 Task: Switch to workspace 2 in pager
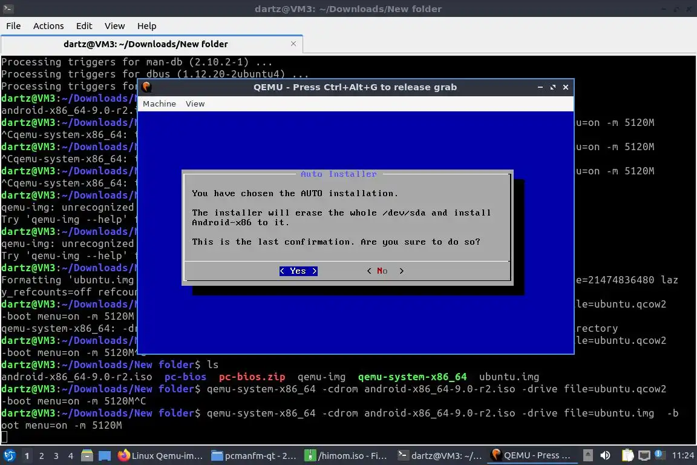tap(41, 456)
